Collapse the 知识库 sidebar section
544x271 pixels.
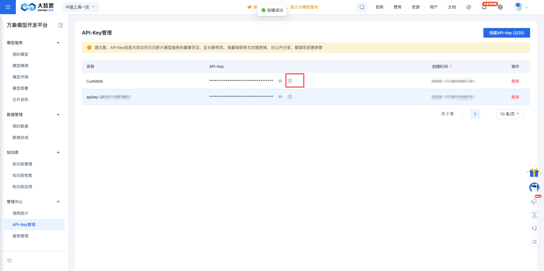pyautogui.click(x=58, y=152)
